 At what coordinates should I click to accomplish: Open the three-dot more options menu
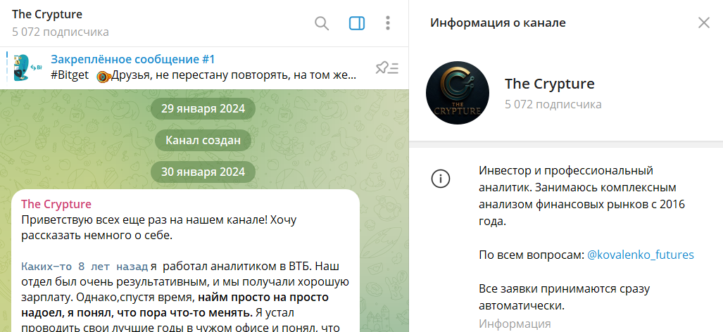(x=388, y=23)
